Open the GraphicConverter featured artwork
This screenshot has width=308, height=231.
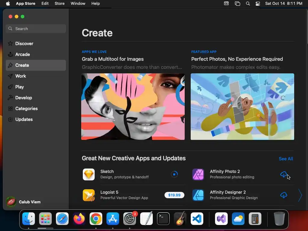[x=133, y=107]
